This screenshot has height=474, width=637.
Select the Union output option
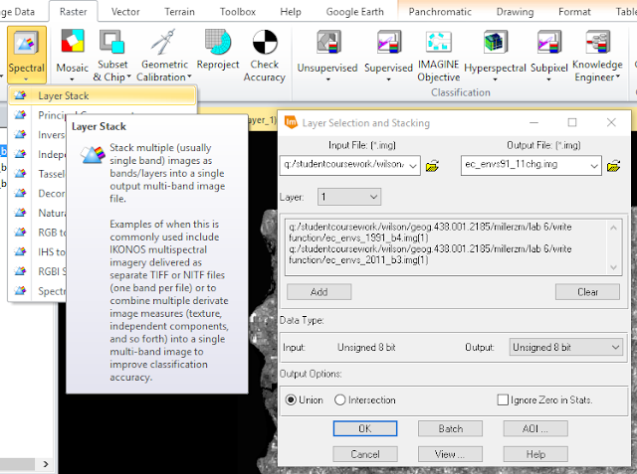(x=291, y=400)
